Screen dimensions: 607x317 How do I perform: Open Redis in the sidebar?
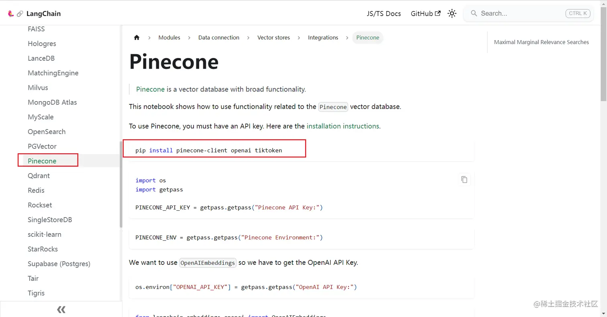click(x=36, y=190)
